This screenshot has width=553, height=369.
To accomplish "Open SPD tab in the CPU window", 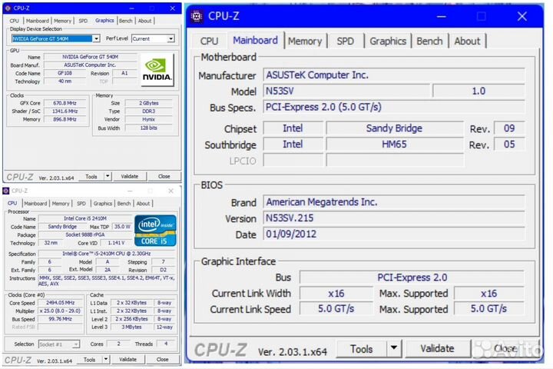I will point(81,204).
